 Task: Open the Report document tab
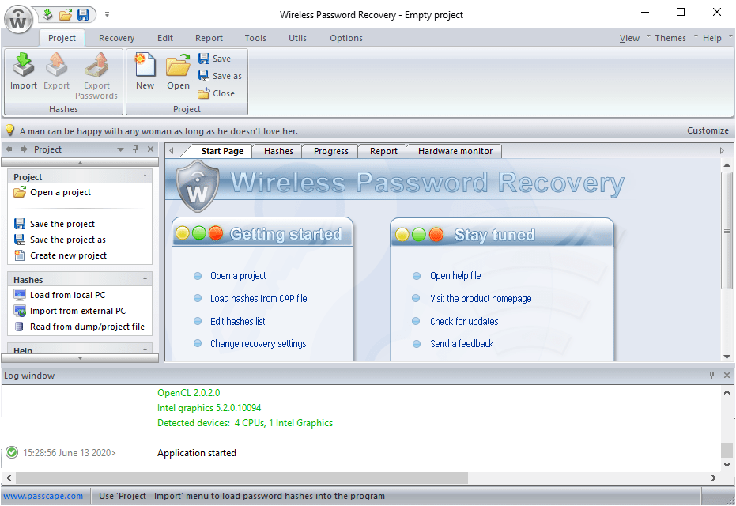pos(383,151)
